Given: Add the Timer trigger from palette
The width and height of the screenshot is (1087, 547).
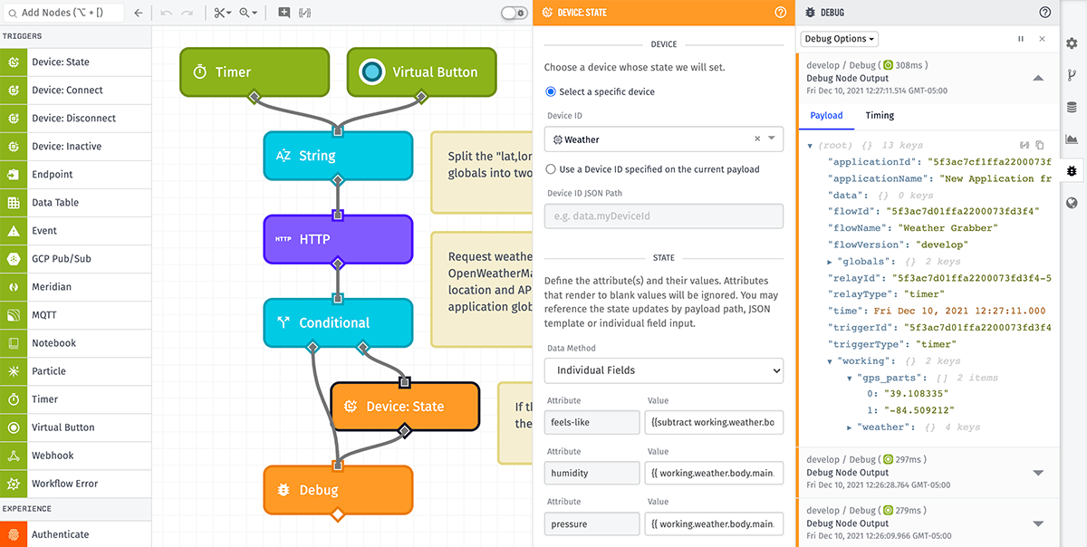Looking at the screenshot, I should point(75,399).
